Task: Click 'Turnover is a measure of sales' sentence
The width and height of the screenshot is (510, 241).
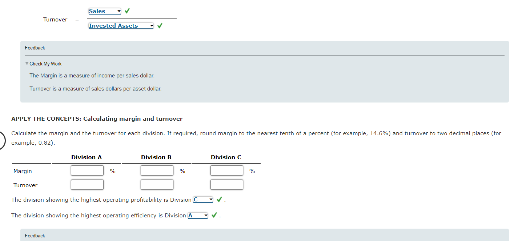Action: coord(96,89)
